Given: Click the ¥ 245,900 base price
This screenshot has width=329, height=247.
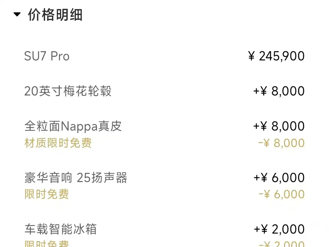Looking at the screenshot, I should [276, 56].
